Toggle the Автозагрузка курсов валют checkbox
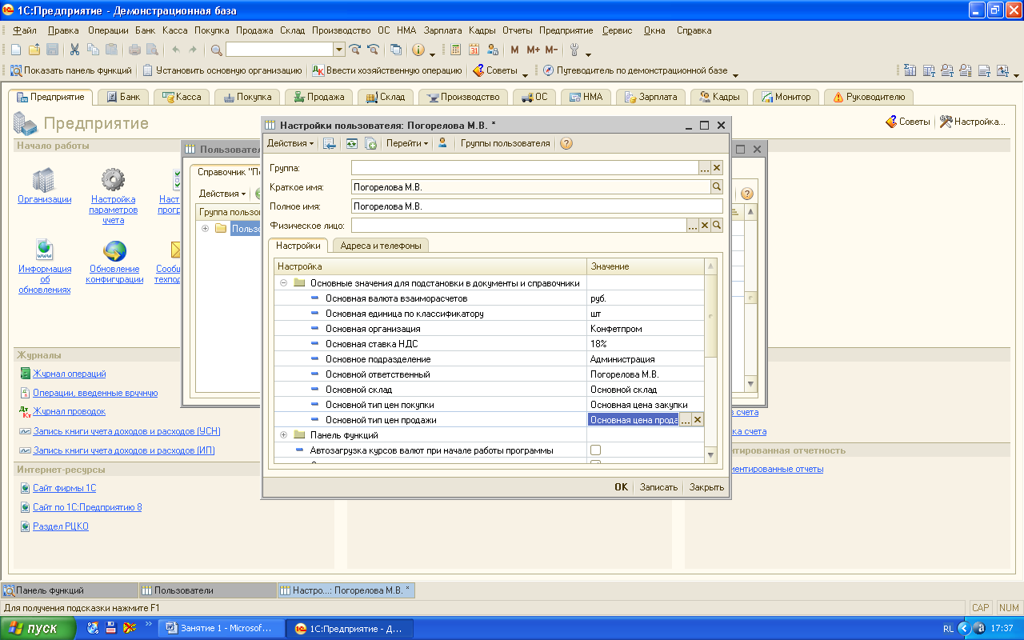Viewport: 1024px width, 640px height. [x=595, y=450]
